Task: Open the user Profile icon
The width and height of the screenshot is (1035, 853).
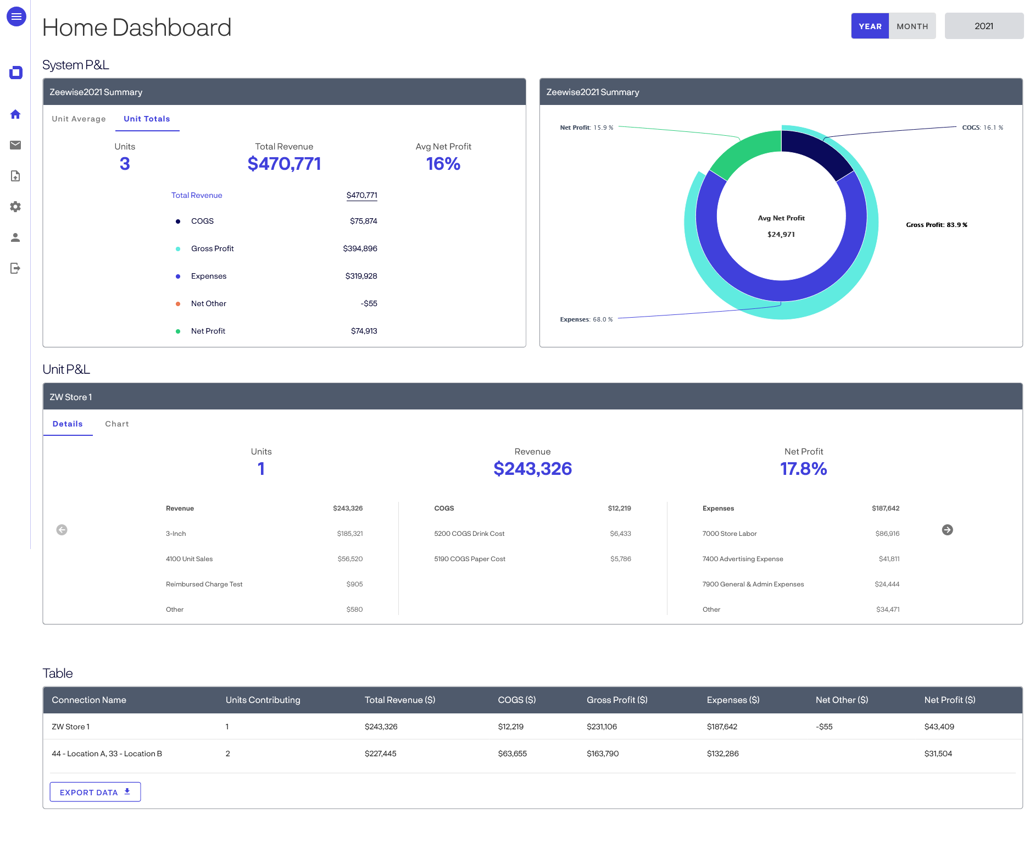Action: [15, 237]
